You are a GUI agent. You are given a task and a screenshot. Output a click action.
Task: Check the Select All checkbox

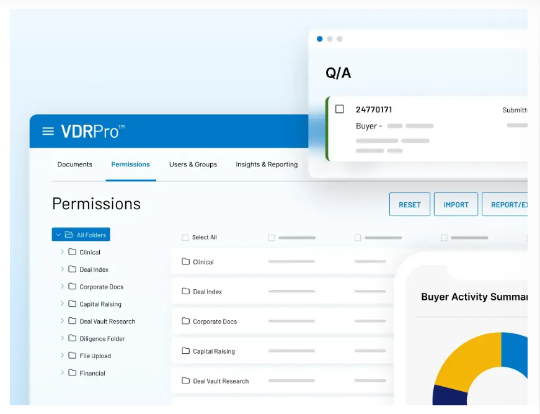tap(185, 238)
